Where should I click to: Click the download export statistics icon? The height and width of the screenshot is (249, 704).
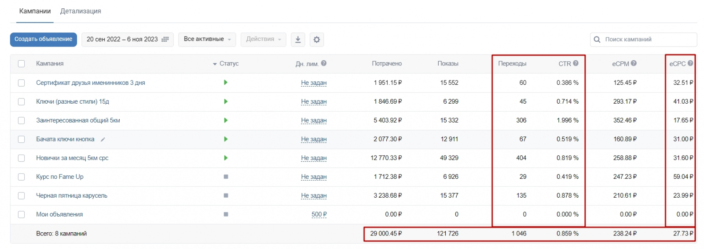pyautogui.click(x=298, y=40)
